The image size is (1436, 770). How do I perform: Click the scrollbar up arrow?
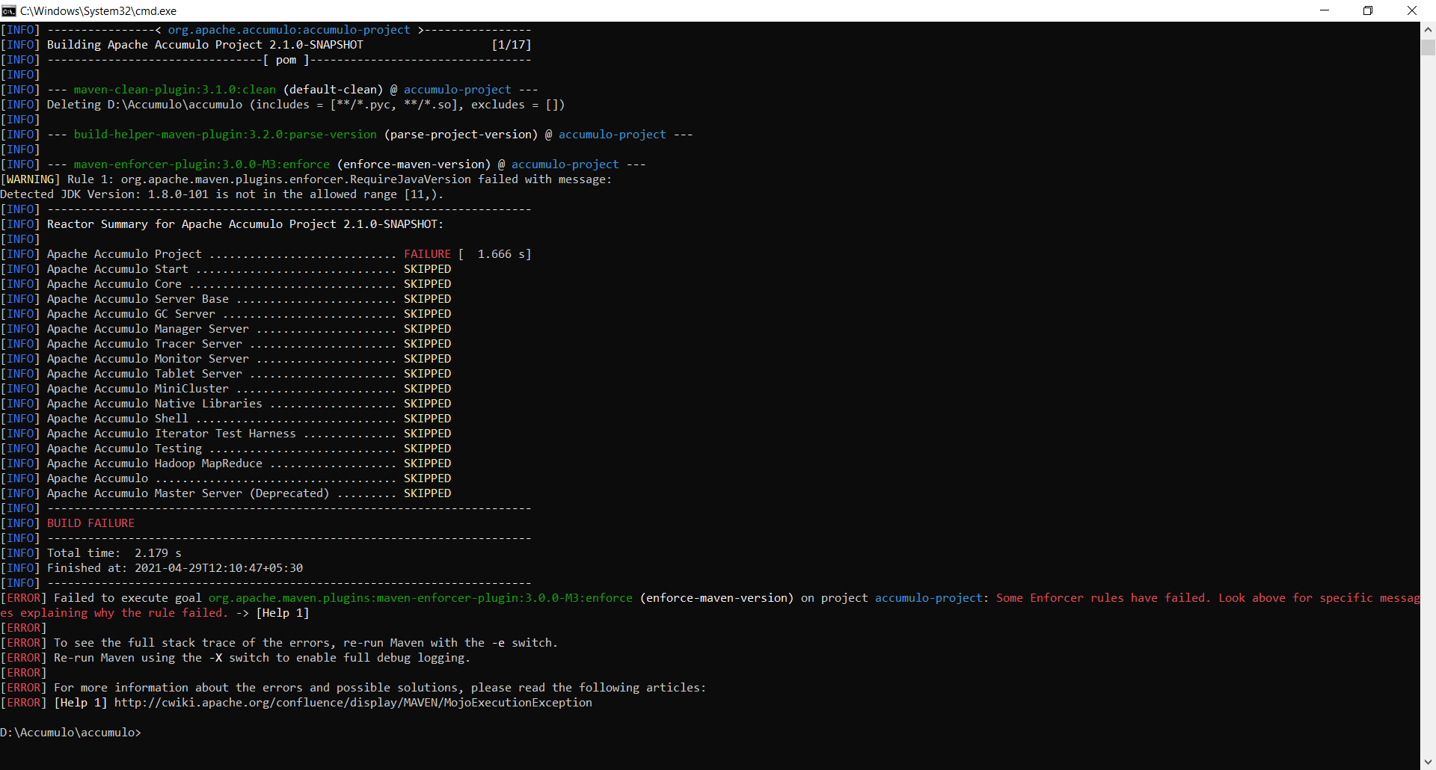[1428, 30]
